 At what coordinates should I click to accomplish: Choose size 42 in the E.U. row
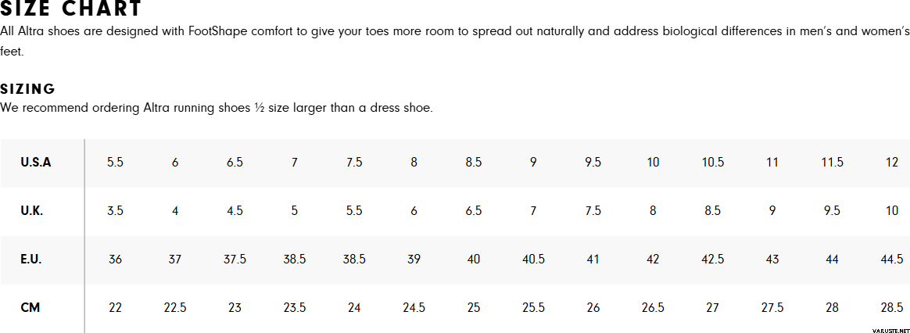click(653, 260)
